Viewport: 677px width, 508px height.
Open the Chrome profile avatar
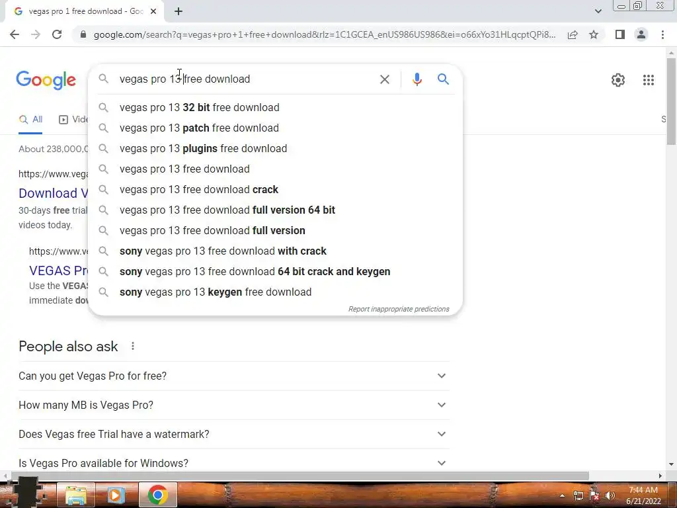pyautogui.click(x=641, y=34)
